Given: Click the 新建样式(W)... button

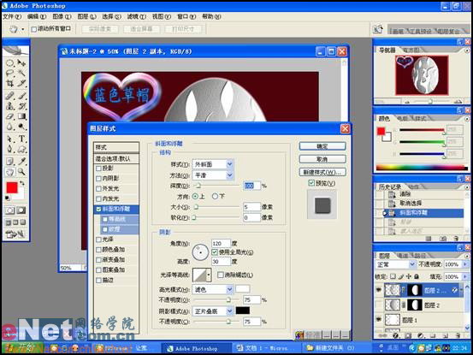Looking at the screenshot, I should pos(322,172).
